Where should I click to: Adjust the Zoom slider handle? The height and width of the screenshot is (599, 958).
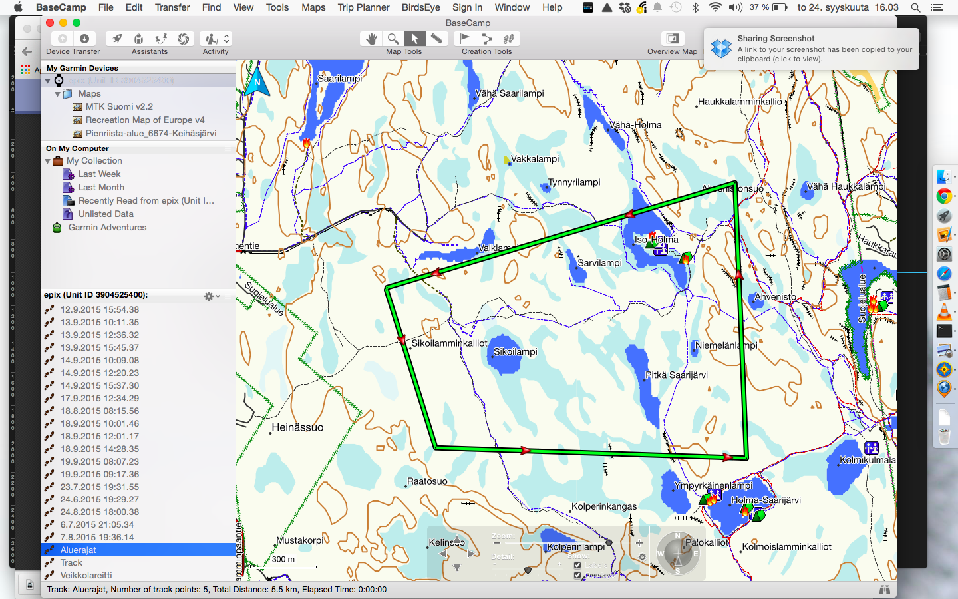609,543
